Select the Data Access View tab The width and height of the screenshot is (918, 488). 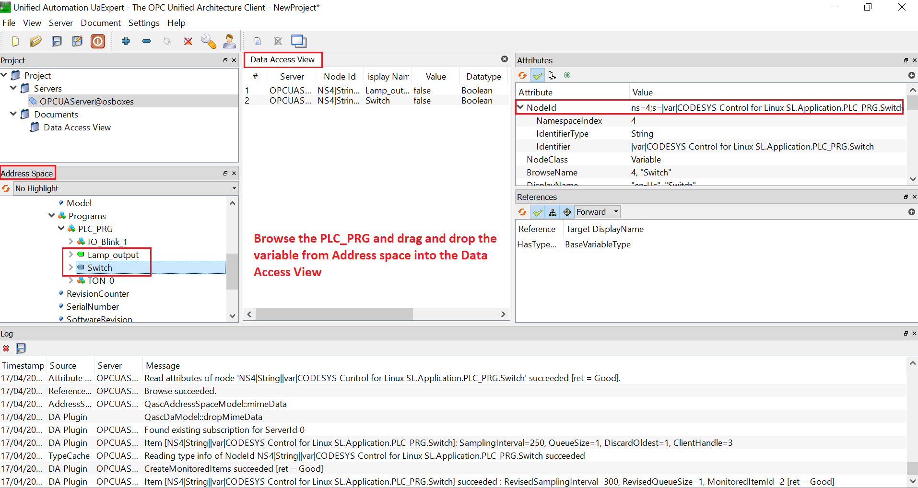pyautogui.click(x=282, y=59)
